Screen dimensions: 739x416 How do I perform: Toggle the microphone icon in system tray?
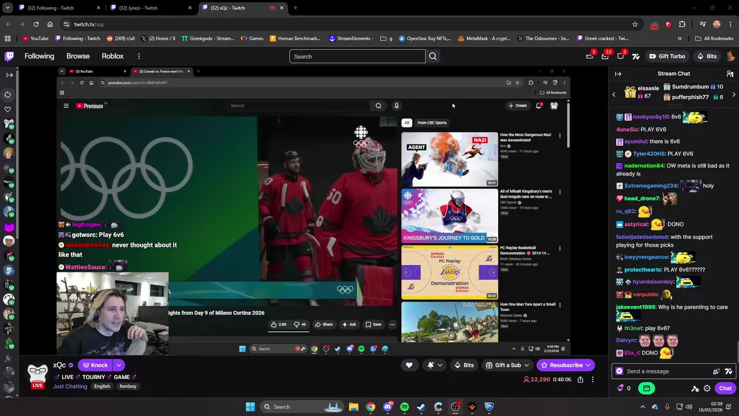pyautogui.click(x=667, y=407)
